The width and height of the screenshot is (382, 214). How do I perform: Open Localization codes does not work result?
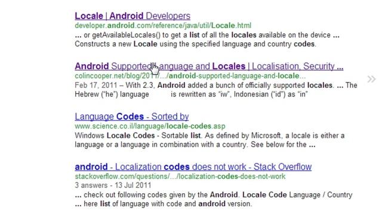(x=193, y=167)
